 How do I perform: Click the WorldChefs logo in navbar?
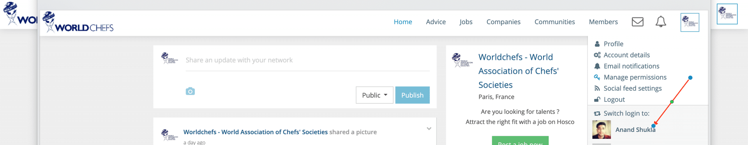[x=78, y=22]
